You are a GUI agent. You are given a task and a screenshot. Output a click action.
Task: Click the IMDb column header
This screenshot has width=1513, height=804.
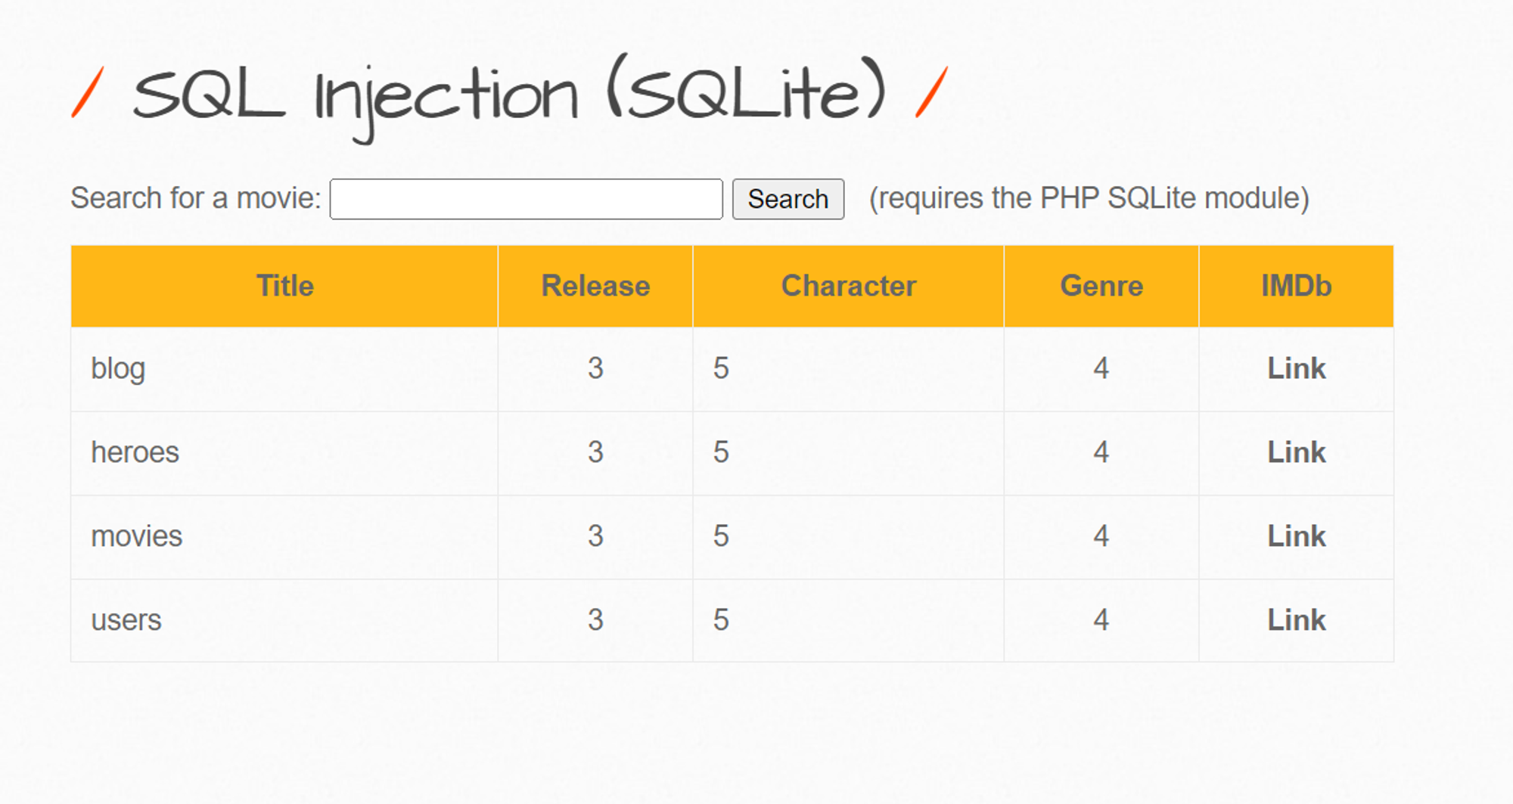1297,286
